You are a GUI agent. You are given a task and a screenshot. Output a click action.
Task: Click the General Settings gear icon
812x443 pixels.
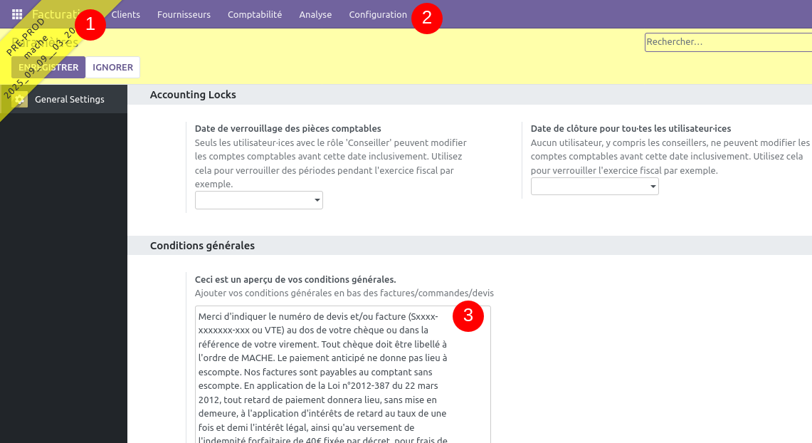[20, 99]
